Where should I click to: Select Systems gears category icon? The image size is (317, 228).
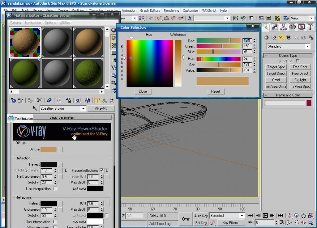click(x=311, y=38)
